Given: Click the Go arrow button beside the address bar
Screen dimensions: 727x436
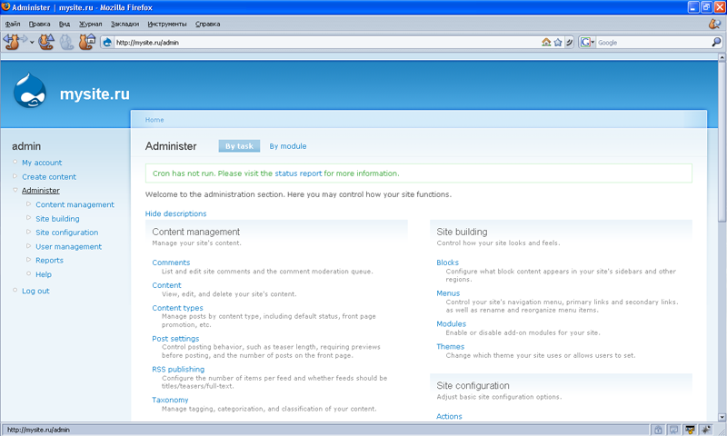Looking at the screenshot, I should coord(570,42).
